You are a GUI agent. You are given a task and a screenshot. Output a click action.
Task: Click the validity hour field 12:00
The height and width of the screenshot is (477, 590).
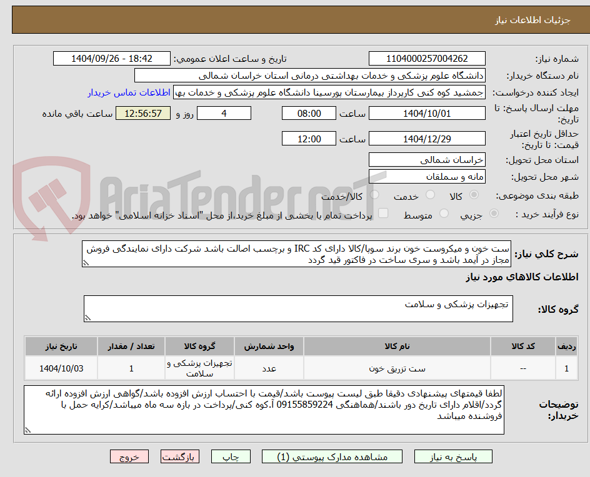click(309, 139)
